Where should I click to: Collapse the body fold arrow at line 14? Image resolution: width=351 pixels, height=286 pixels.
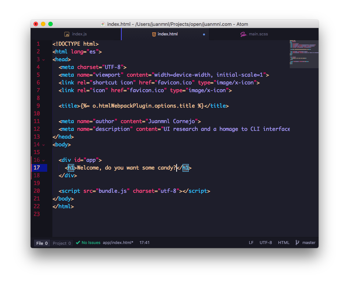click(x=44, y=145)
